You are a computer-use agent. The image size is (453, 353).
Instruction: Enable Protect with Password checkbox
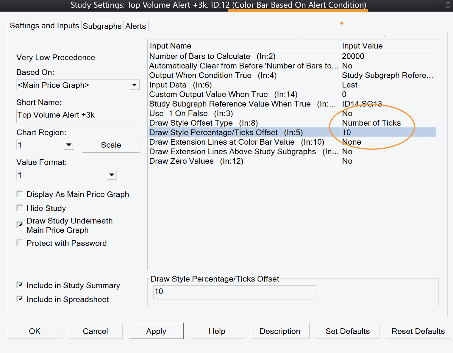(x=20, y=243)
